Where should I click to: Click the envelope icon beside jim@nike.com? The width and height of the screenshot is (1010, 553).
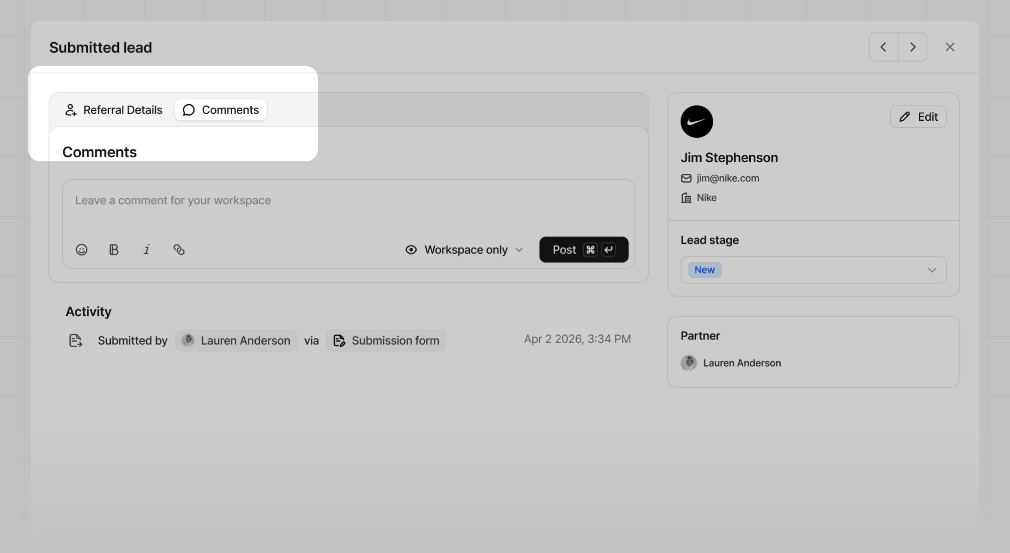tap(686, 178)
